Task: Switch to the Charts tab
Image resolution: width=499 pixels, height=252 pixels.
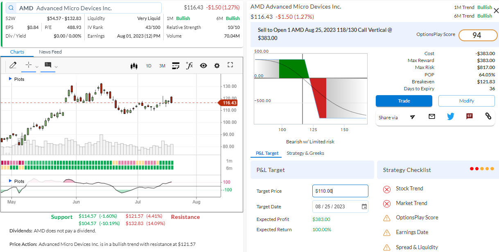Action: point(17,52)
